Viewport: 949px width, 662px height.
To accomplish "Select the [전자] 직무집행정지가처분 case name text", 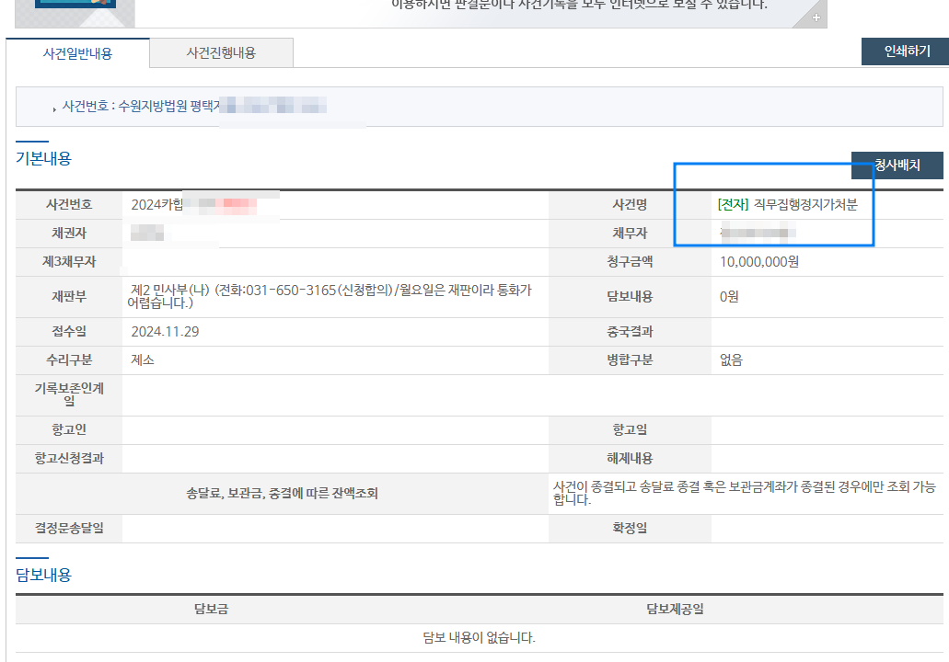I will click(787, 205).
